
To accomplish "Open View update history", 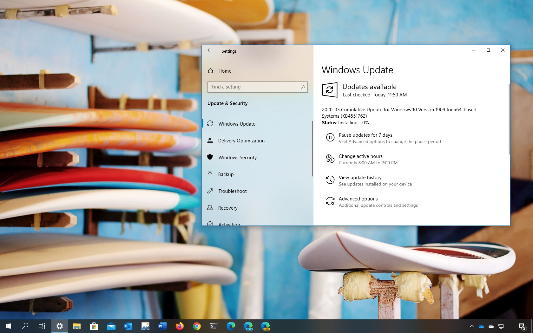I will (360, 178).
